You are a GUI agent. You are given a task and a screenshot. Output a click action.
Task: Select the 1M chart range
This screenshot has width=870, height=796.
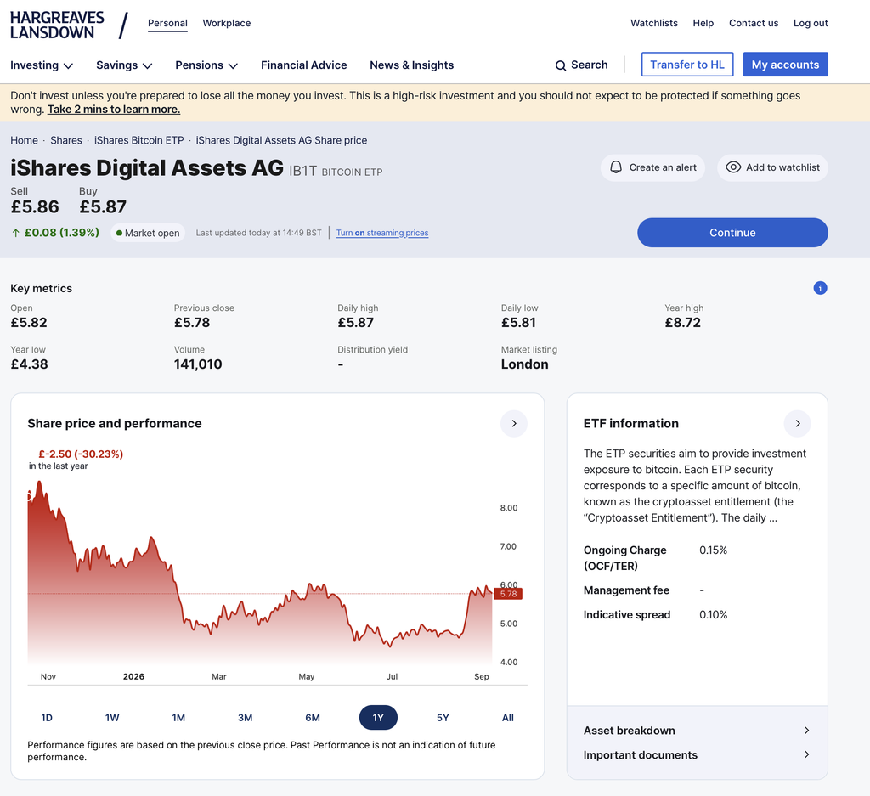pos(178,718)
